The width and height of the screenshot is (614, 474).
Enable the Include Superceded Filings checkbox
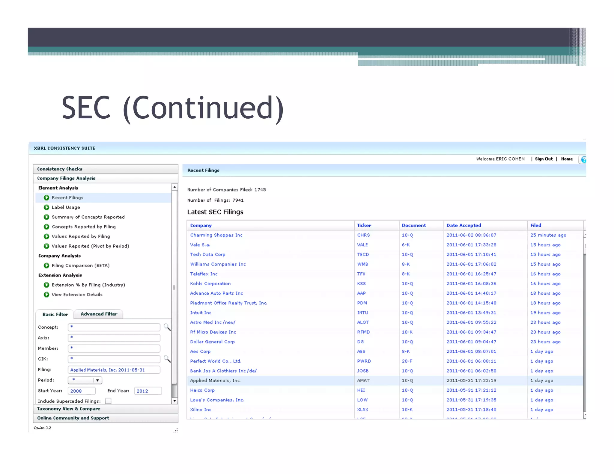click(109, 401)
